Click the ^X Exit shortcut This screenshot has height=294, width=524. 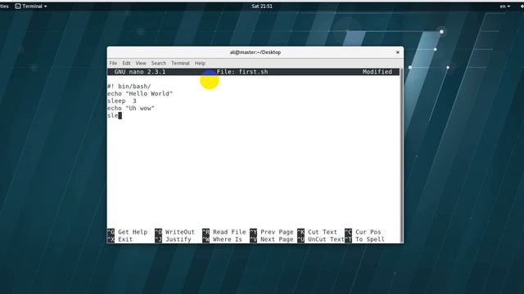coord(120,239)
